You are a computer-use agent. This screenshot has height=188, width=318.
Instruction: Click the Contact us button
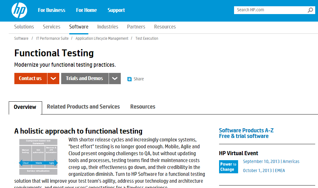click(x=30, y=78)
